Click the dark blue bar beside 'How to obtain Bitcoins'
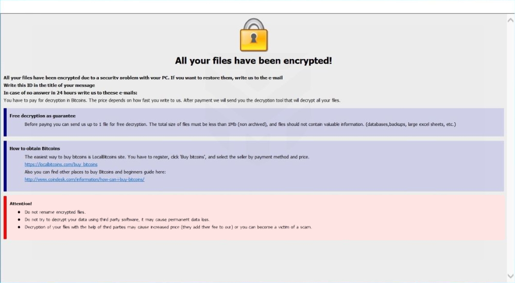 5,166
